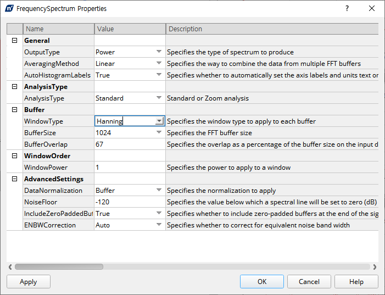Click the OK button
This screenshot has width=385, height=295.
click(x=262, y=281)
